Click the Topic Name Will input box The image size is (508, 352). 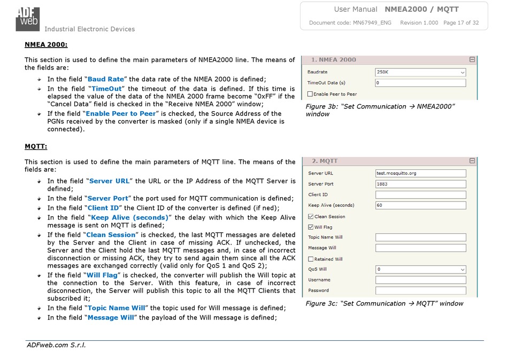[x=420, y=237]
